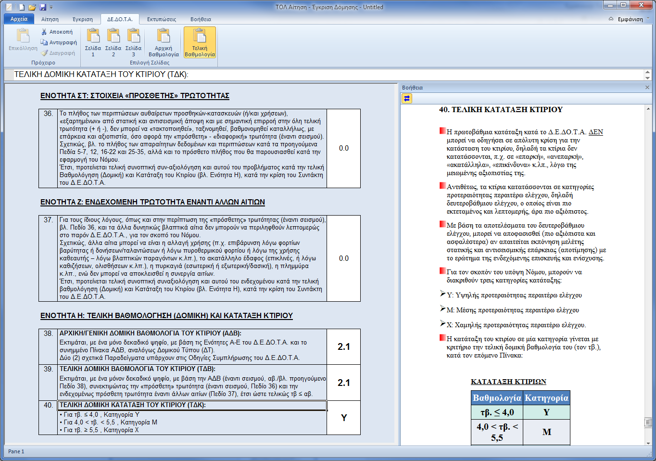Open the Αρχική Βαθμολογία page
656x461 pixels.
164,42
